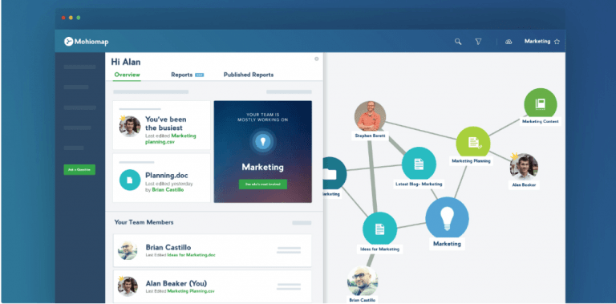Screen dimensions: 616x304
Task: Select the Ideas for Marketing node
Action: (379, 229)
